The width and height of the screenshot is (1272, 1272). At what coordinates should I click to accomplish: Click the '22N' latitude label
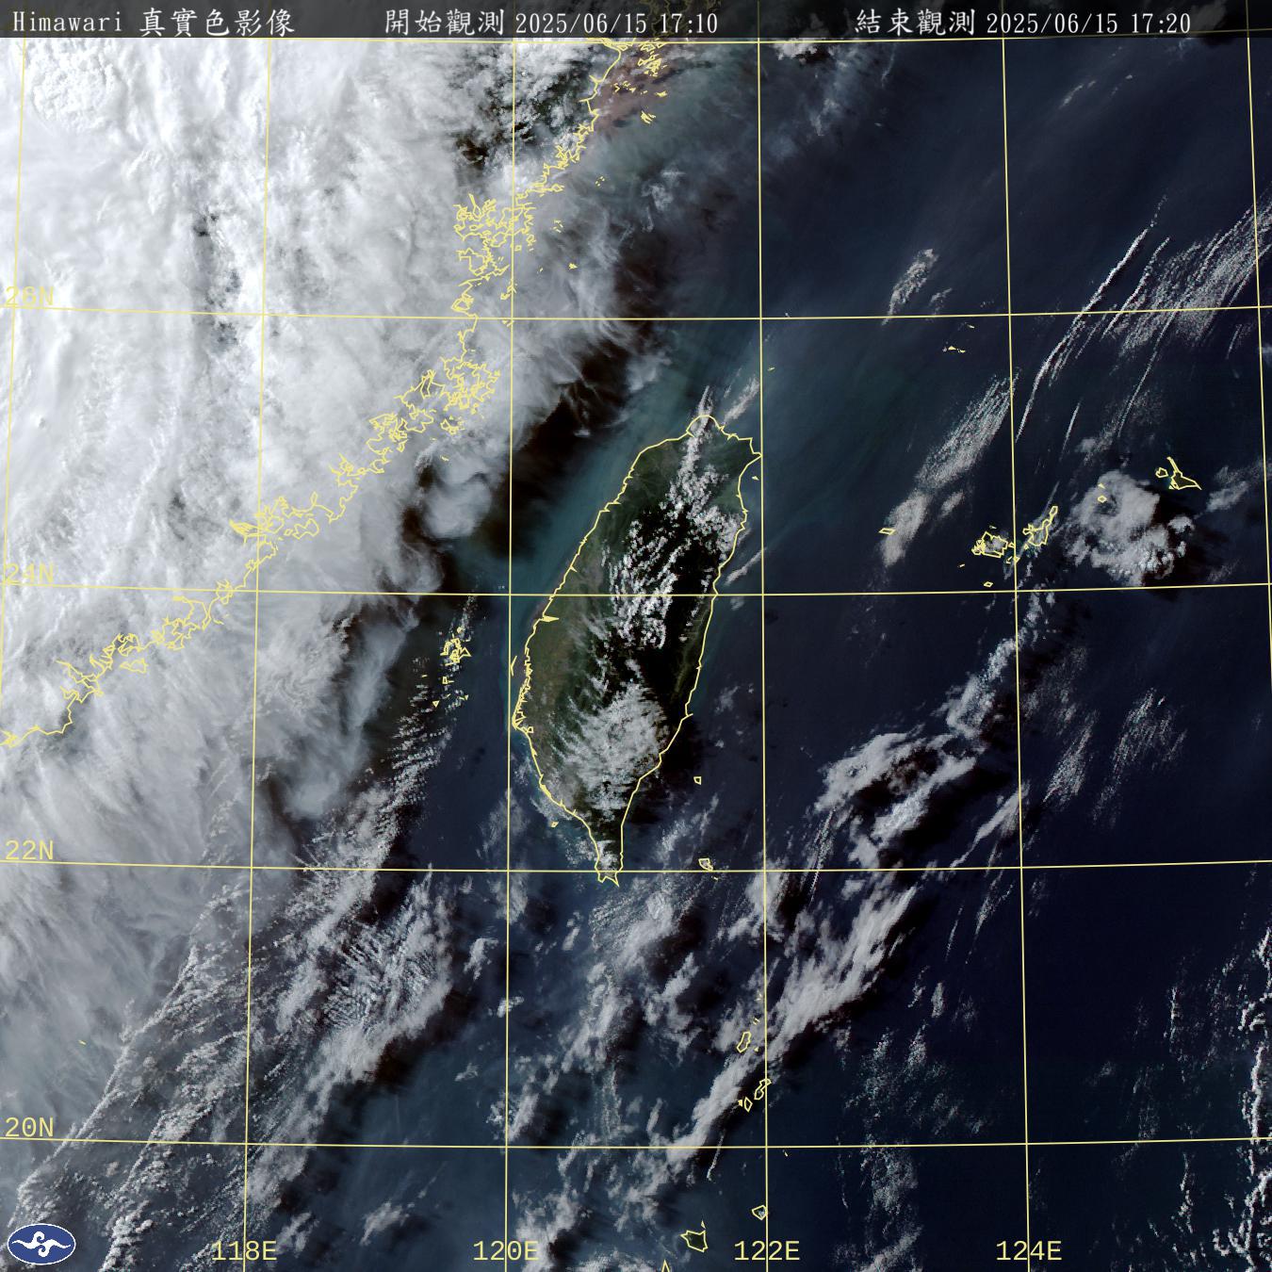click(30, 851)
